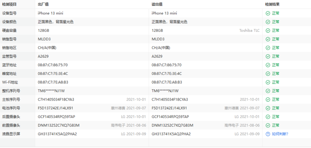This screenshot has height=148, width=311.
Task: Click the 后置摄像头 row label
Action: [x=11, y=117]
